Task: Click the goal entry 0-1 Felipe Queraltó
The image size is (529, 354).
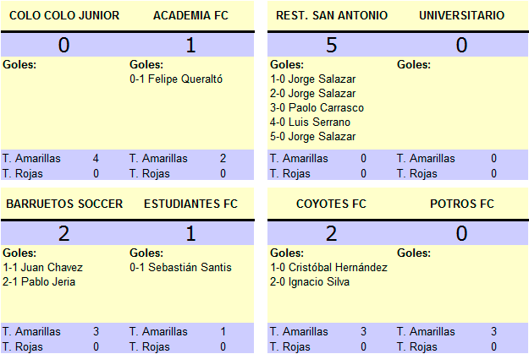Action: pos(176,79)
